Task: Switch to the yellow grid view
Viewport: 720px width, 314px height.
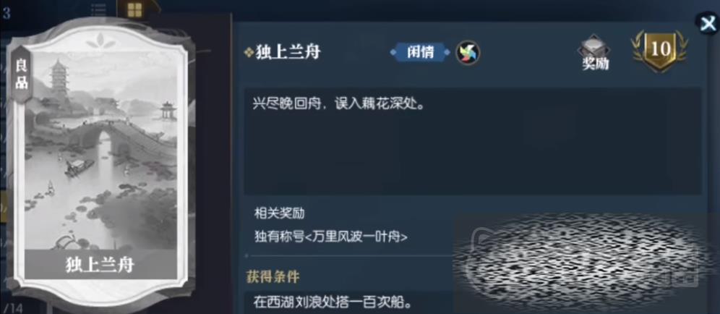Action: (134, 9)
